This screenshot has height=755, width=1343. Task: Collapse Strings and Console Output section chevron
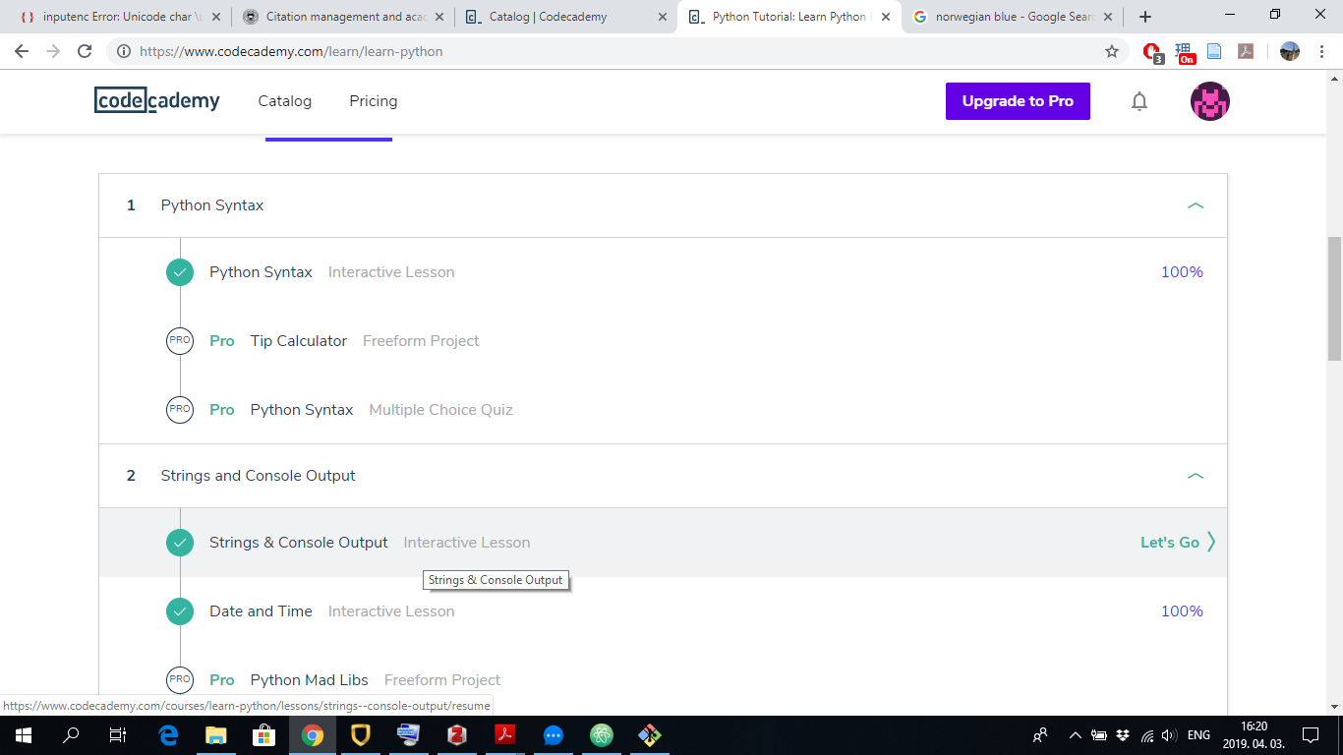click(1196, 476)
